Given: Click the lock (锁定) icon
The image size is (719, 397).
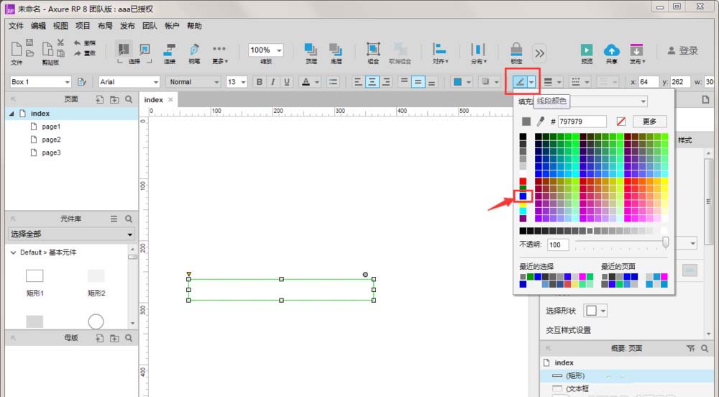Looking at the screenshot, I should (x=516, y=50).
